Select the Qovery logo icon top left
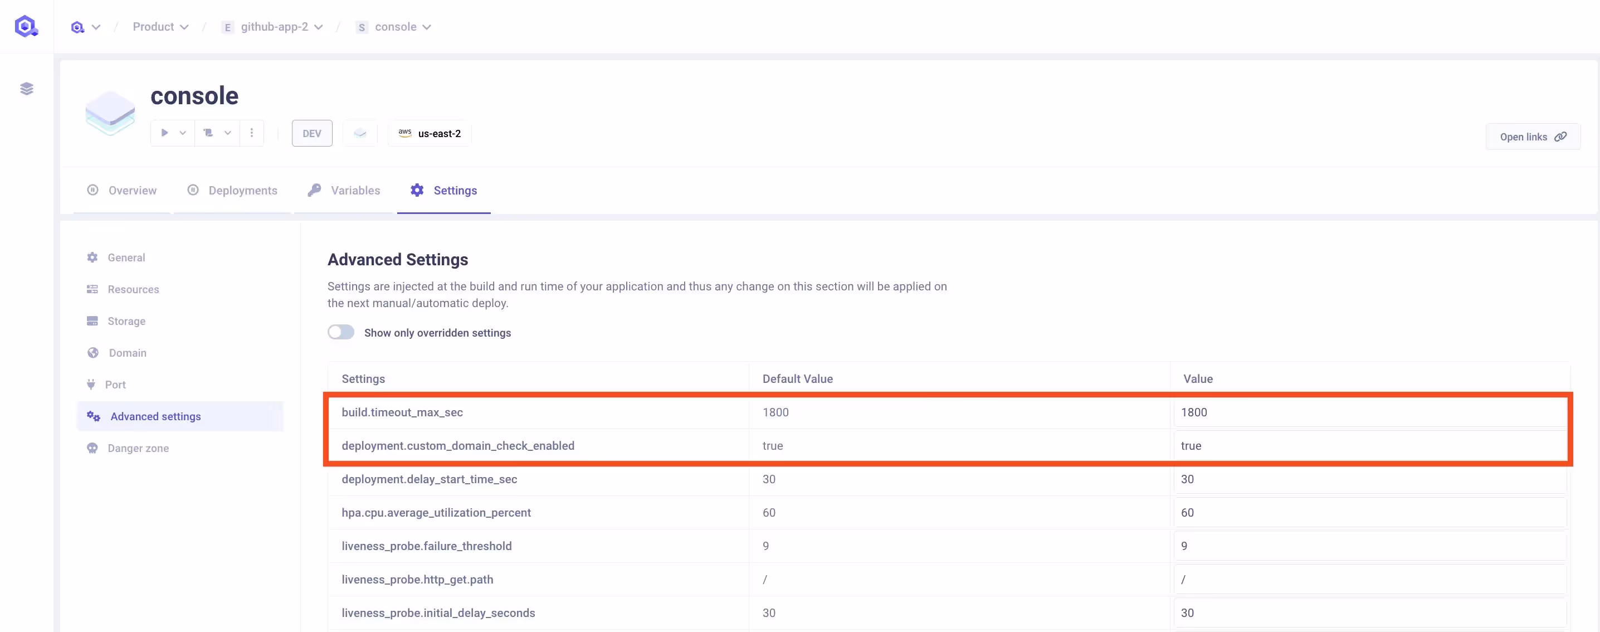This screenshot has height=632, width=1600. click(x=26, y=26)
